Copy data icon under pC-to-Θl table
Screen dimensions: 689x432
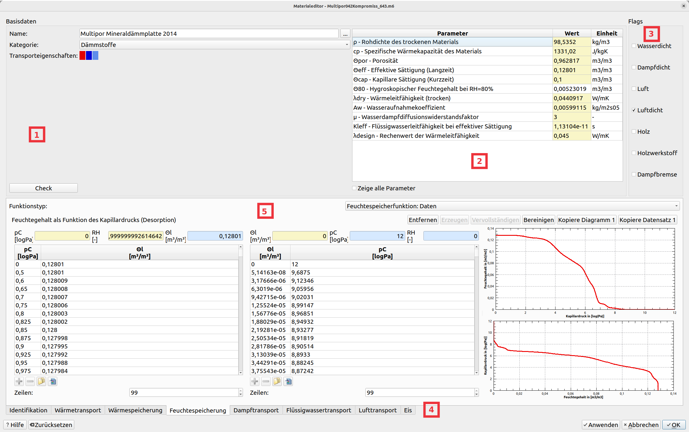41,381
